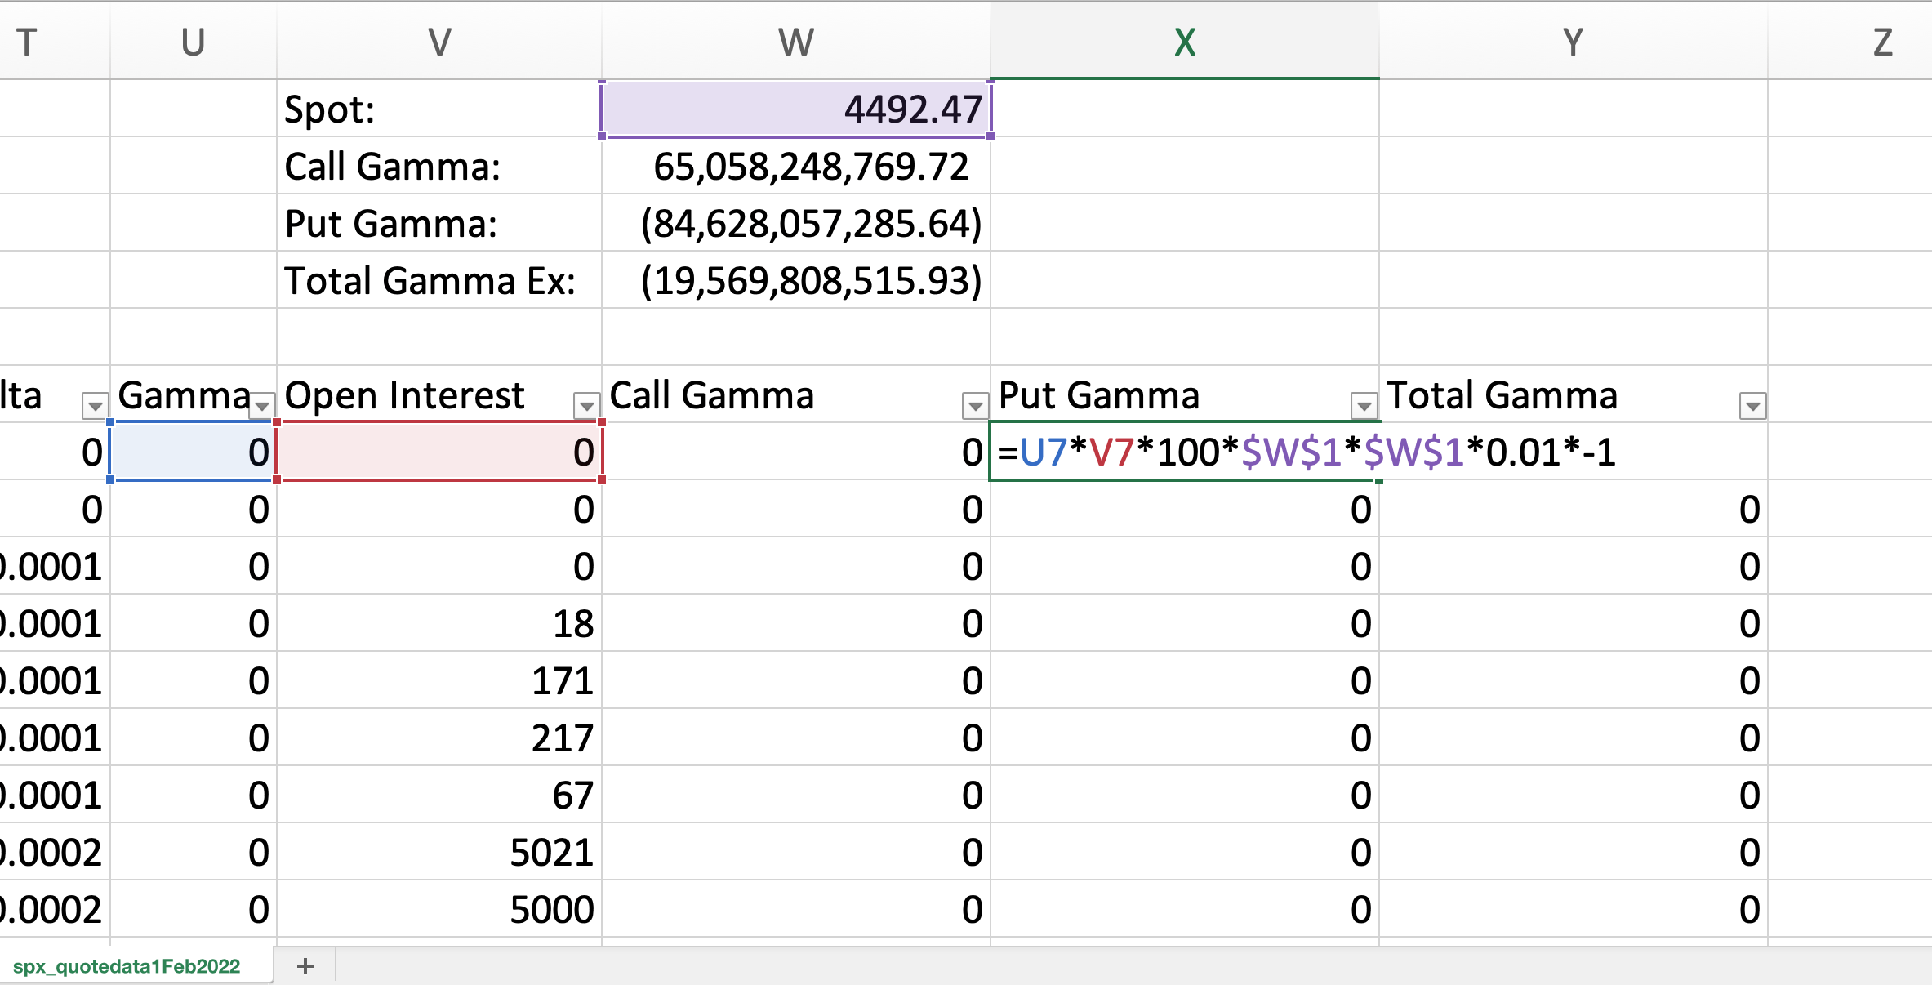Select the entire column W via header
Image resolution: width=1932 pixels, height=985 pixels.
(795, 41)
